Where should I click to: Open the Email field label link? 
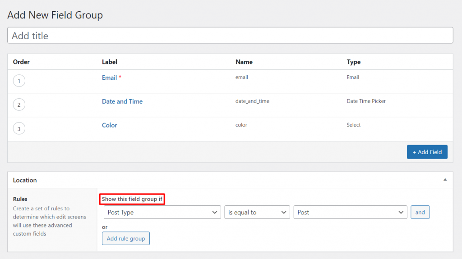109,77
